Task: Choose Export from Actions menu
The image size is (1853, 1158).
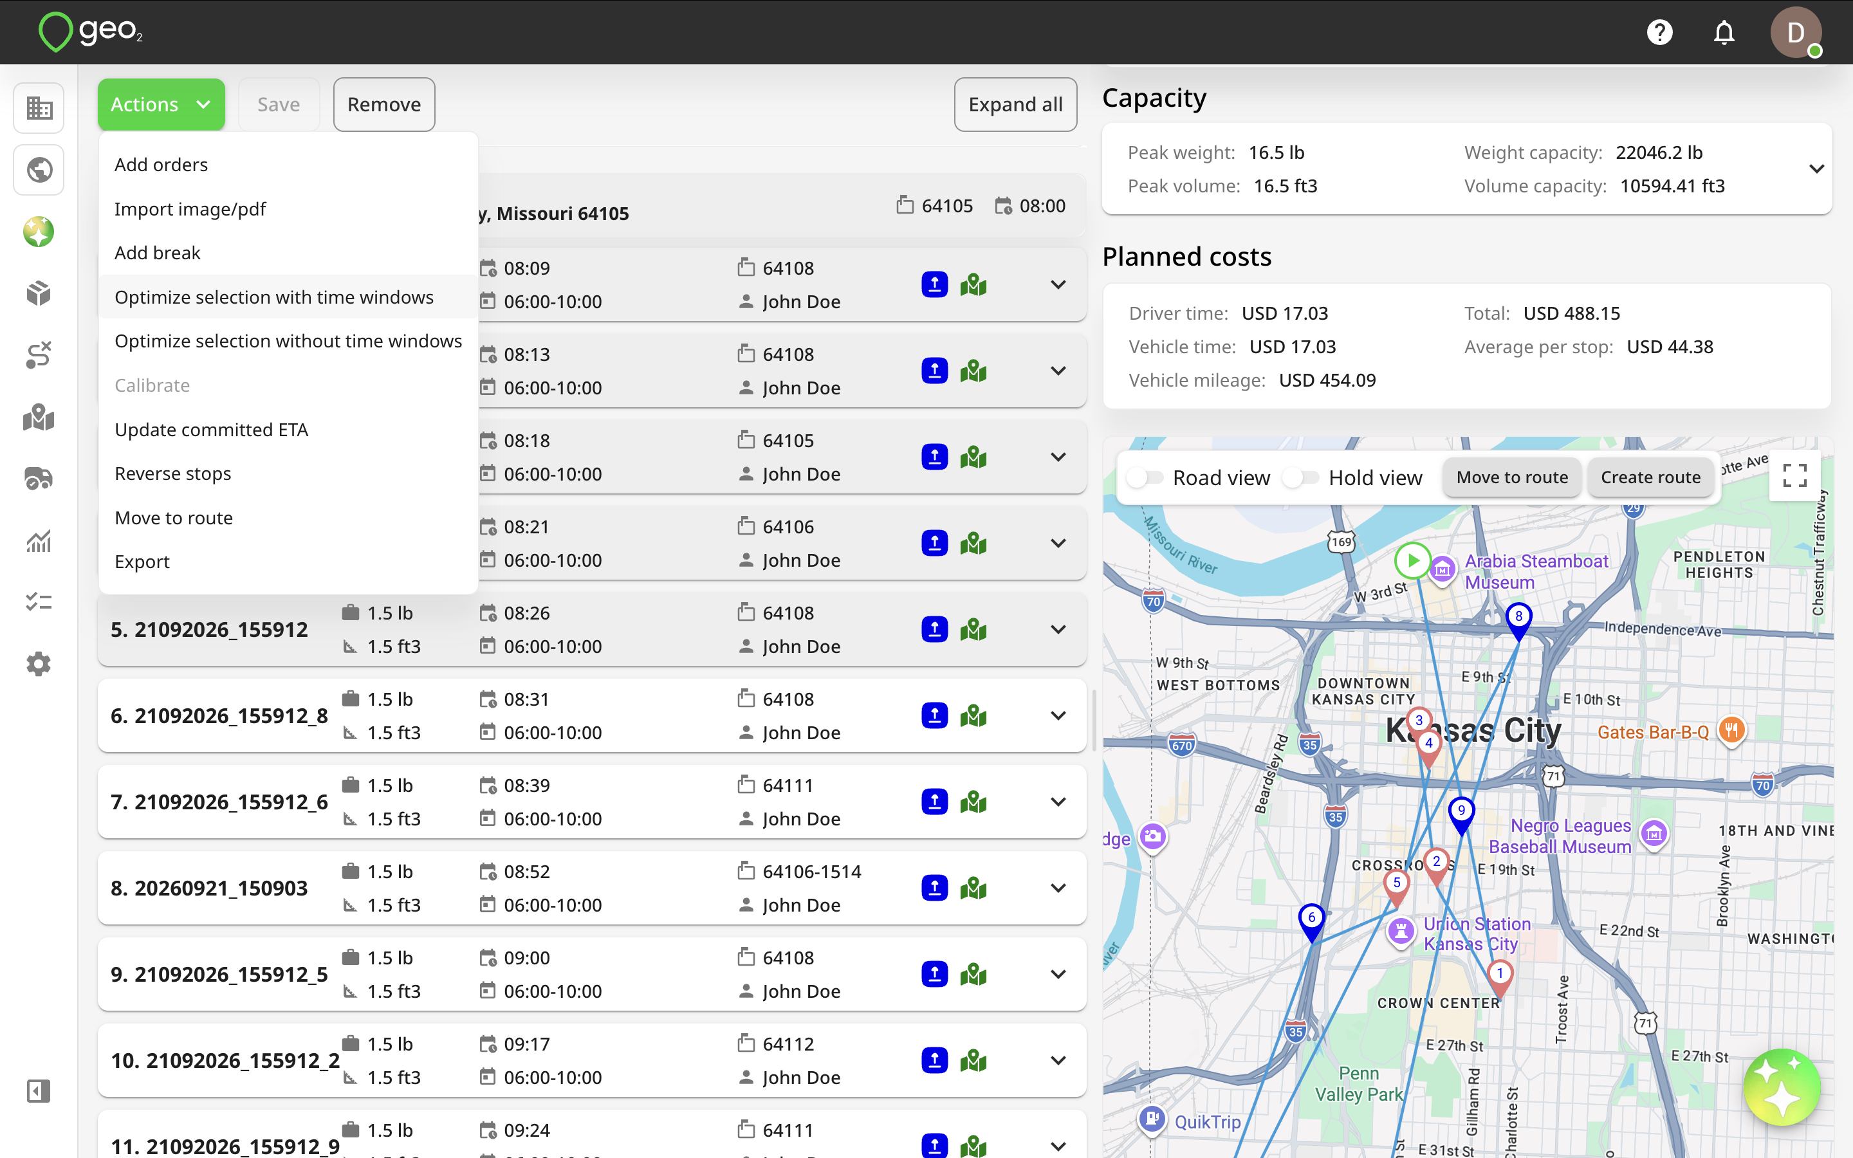Action: 288,562
